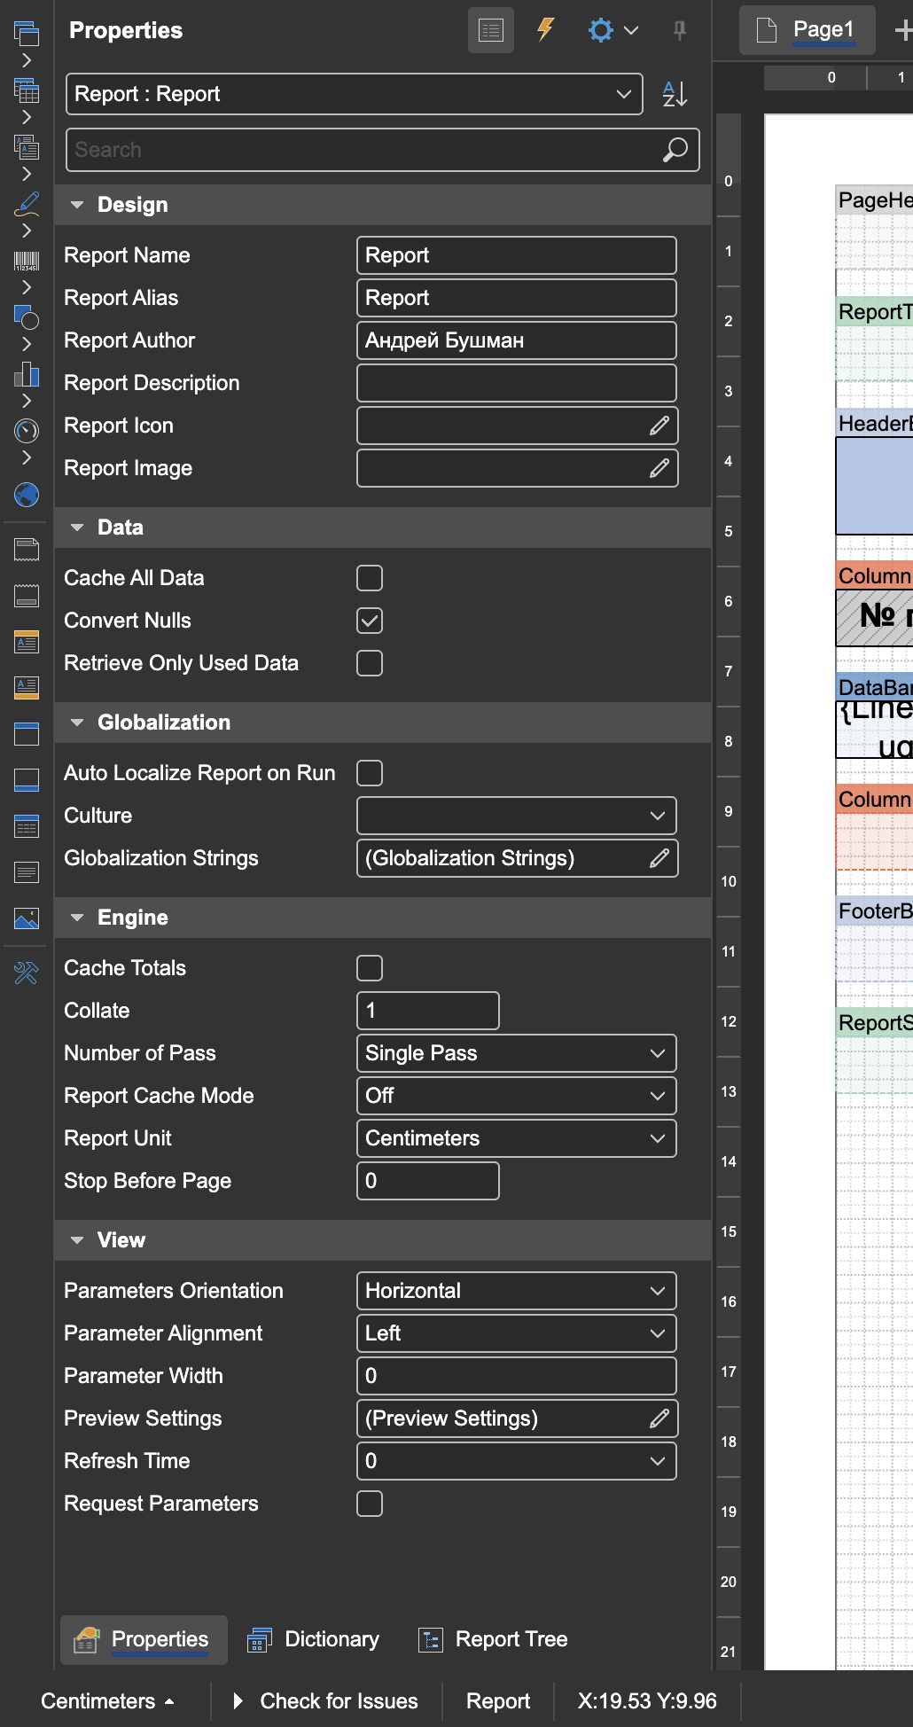
Task: Edit Globalization Strings pencil button
Action: tap(659, 858)
